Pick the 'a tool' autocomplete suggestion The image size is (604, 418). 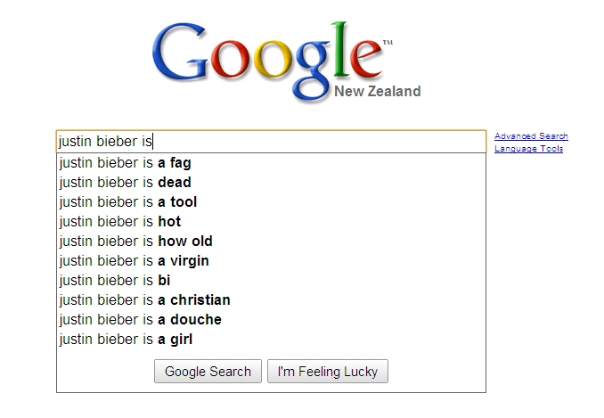[127, 202]
